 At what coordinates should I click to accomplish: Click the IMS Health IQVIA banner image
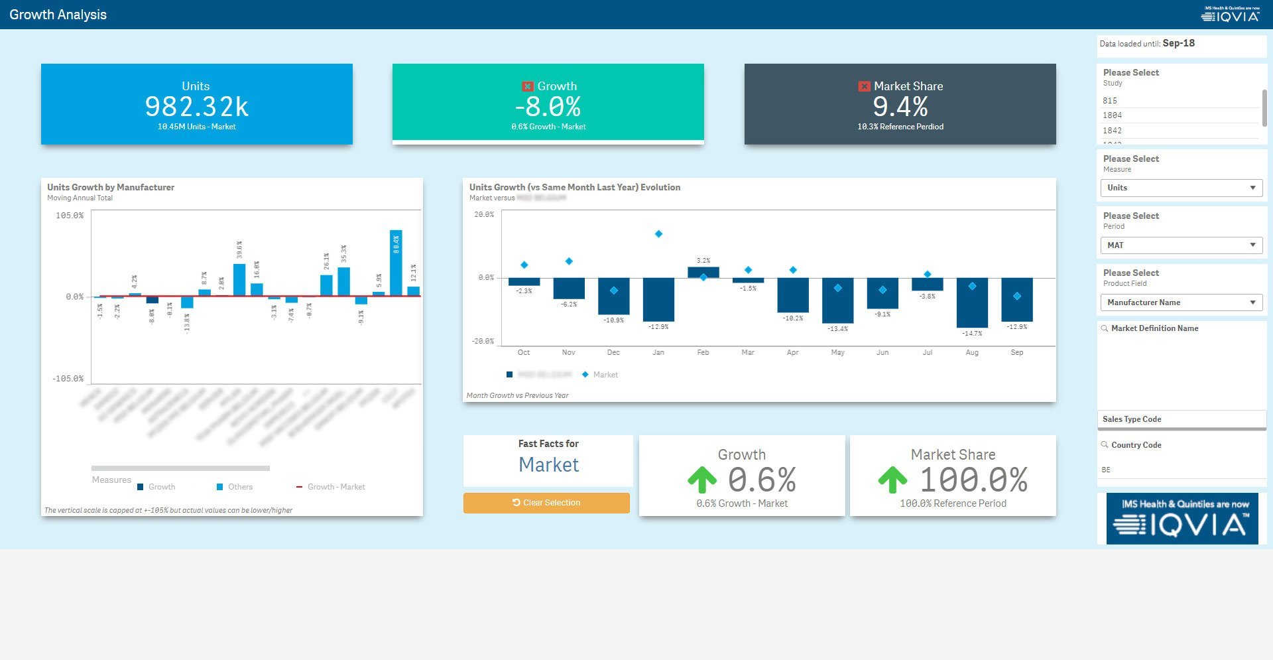point(1182,519)
